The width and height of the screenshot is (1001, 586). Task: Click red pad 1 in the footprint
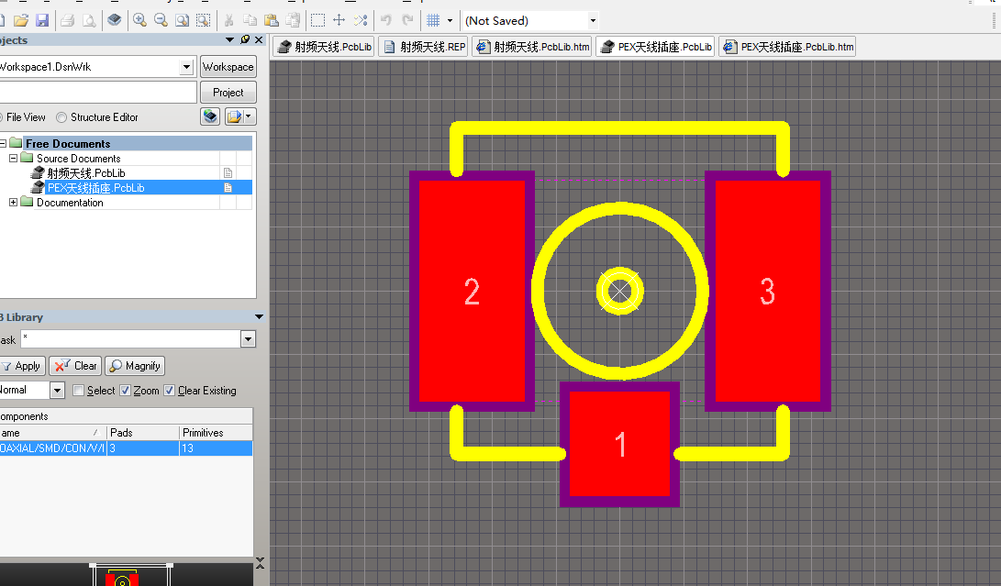click(619, 444)
